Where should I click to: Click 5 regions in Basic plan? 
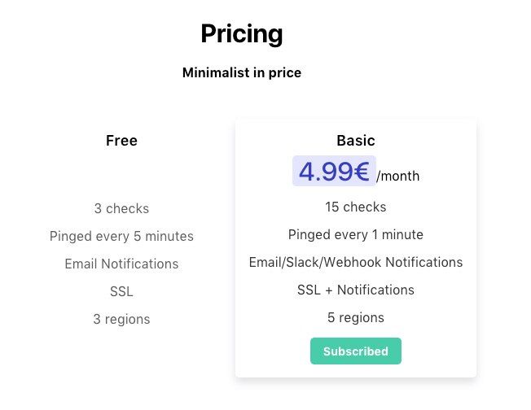coord(356,318)
